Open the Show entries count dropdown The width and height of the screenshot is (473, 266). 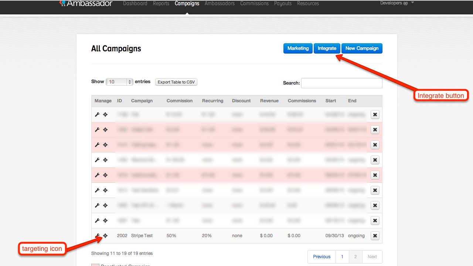click(x=119, y=82)
